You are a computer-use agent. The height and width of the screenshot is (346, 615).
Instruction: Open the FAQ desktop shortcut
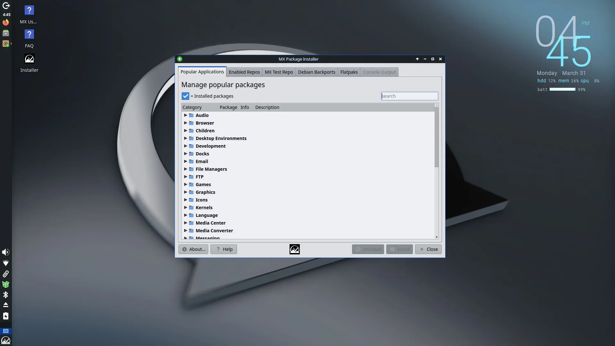click(29, 39)
